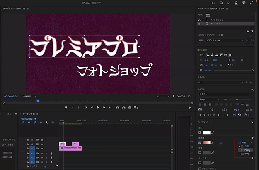The width and height of the screenshot is (259, 170).
Task: Click the Extract button in the transport
Action: pyautogui.click(x=123, y=107)
